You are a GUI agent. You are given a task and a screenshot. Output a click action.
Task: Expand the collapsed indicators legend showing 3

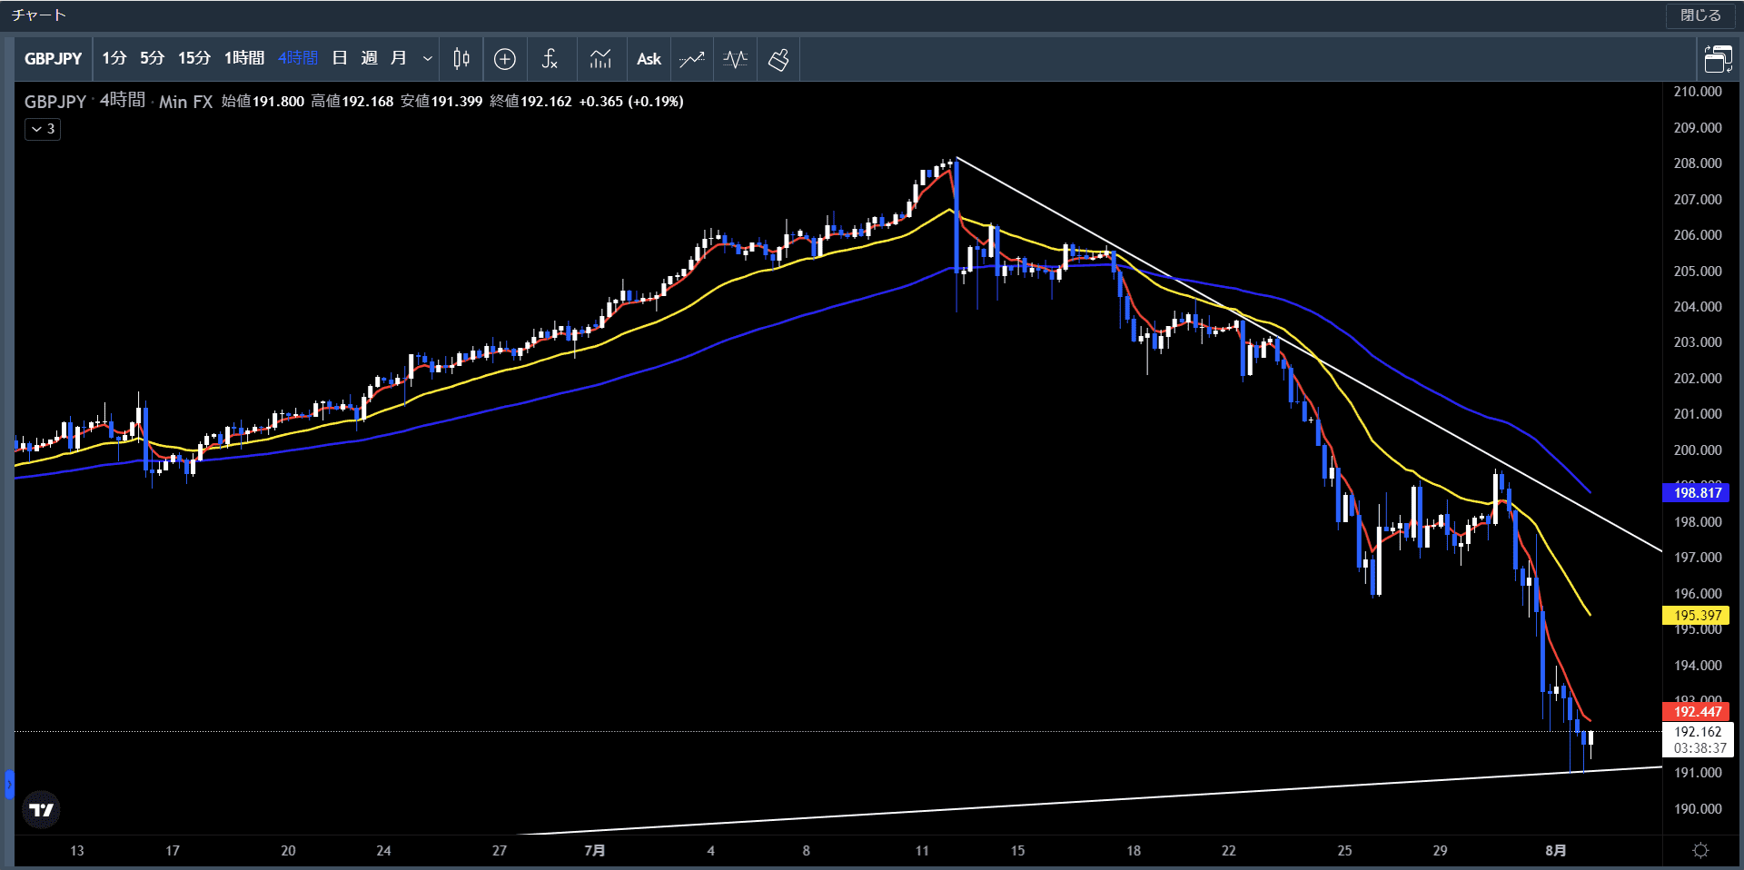pyautogui.click(x=43, y=129)
